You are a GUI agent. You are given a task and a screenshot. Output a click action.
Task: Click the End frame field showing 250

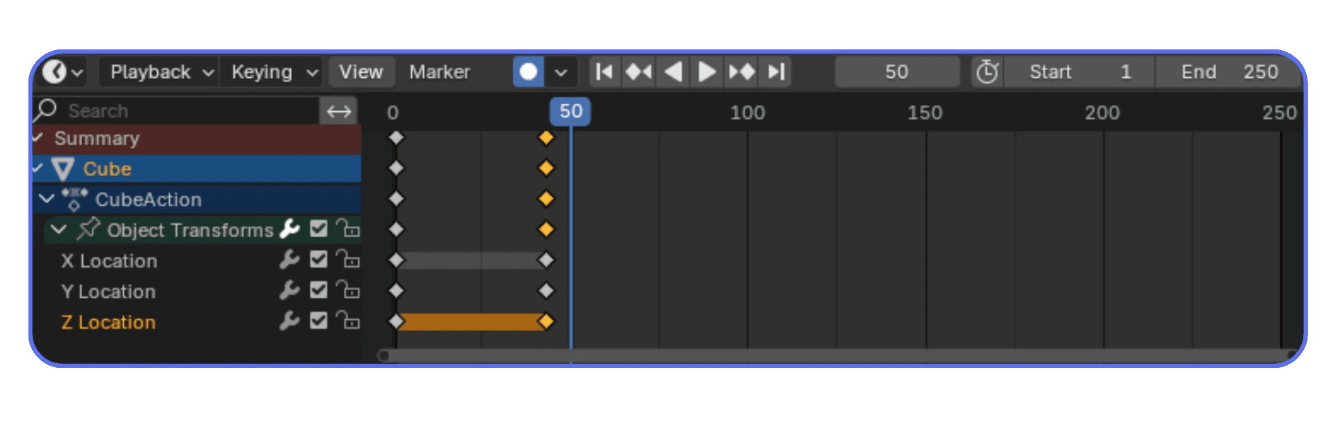(1229, 71)
